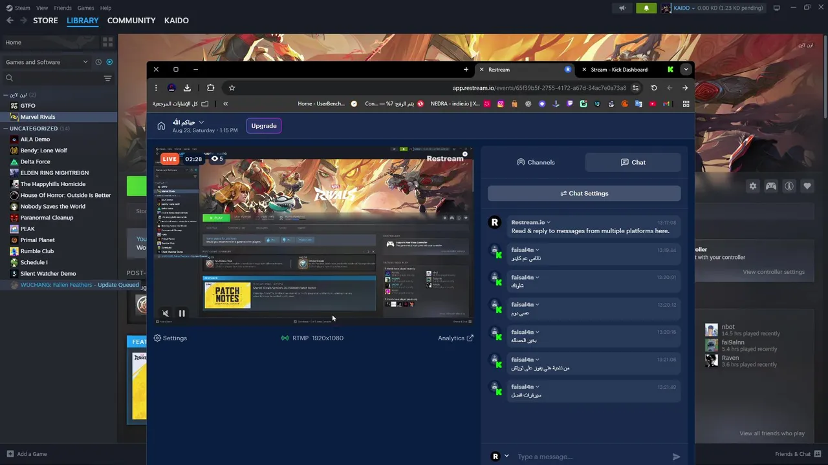Open YouTube bookmark icon
The height and width of the screenshot is (465, 828).
653,103
